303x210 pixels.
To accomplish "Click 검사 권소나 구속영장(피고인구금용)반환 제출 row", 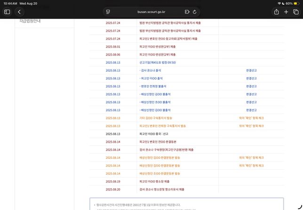I will click(166, 150).
